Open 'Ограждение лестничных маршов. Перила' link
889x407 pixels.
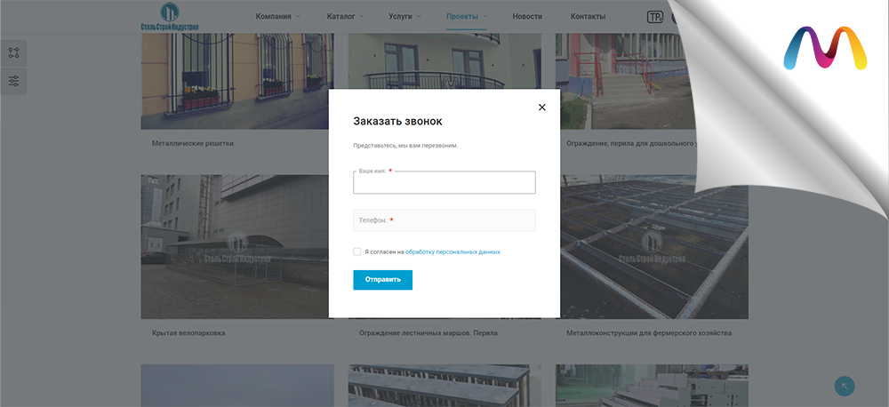coord(428,333)
